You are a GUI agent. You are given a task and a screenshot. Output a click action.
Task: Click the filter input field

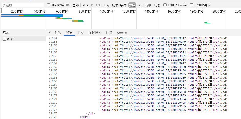click(x=23, y=5)
